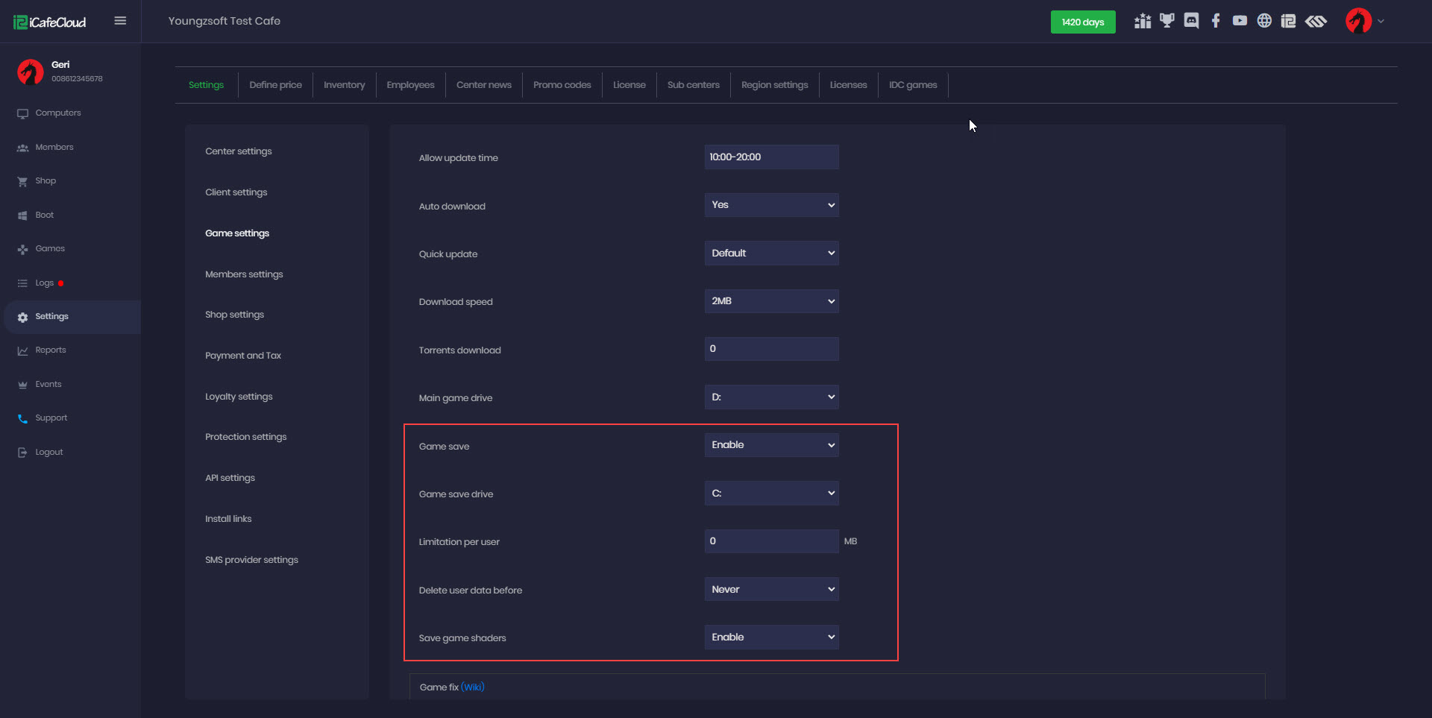Expand the profile avatar menu chevron

pos(1381,21)
